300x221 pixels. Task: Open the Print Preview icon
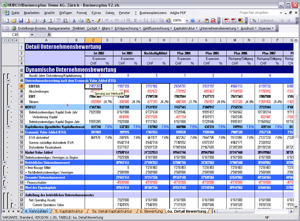pos(50,21)
